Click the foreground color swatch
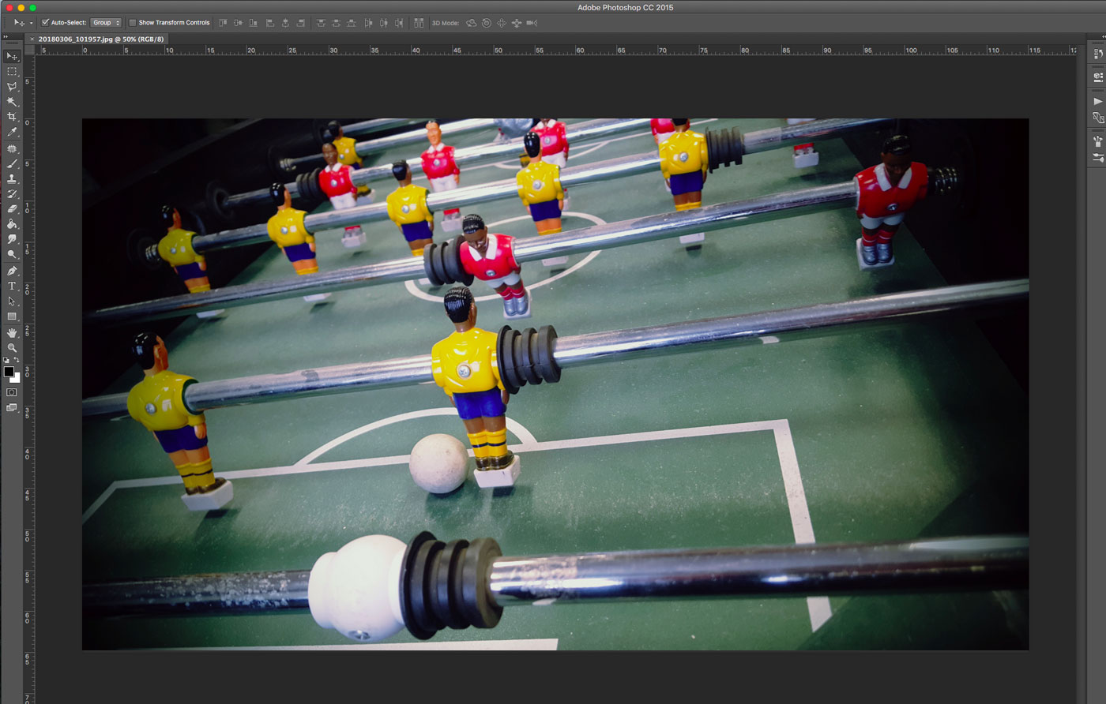The image size is (1106, 704). click(9, 373)
